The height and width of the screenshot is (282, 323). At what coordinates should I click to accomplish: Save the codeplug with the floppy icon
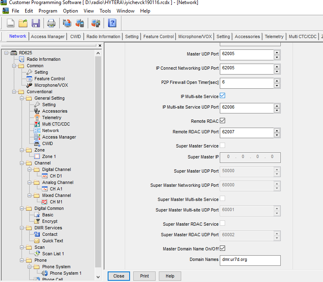click(x=36, y=23)
